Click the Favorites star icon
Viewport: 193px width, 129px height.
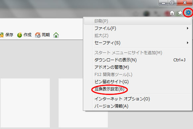pos(180,13)
